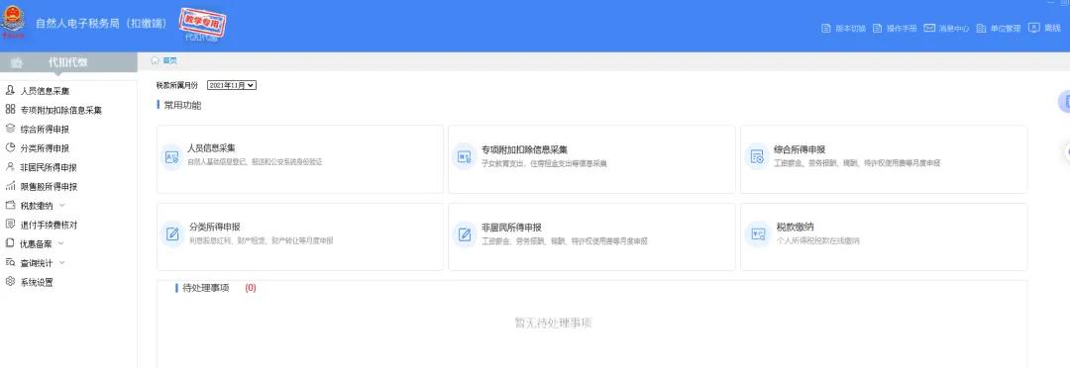Click the 单位管理 text in the header

tap(1006, 29)
